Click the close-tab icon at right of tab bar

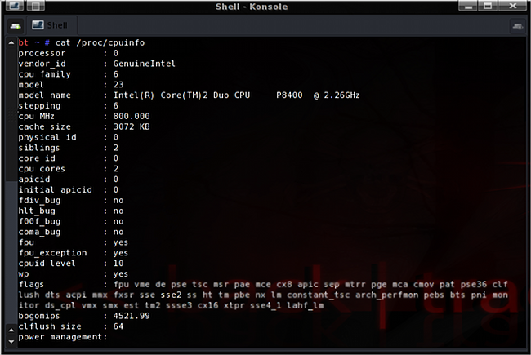tap(517, 26)
